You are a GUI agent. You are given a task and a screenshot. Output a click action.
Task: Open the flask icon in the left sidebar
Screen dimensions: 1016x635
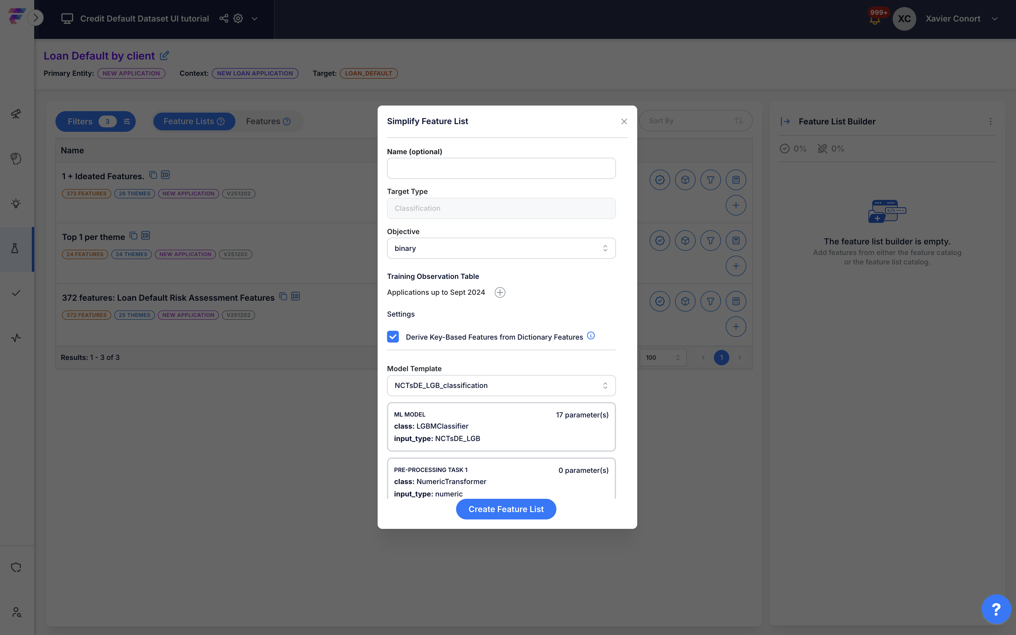point(16,249)
